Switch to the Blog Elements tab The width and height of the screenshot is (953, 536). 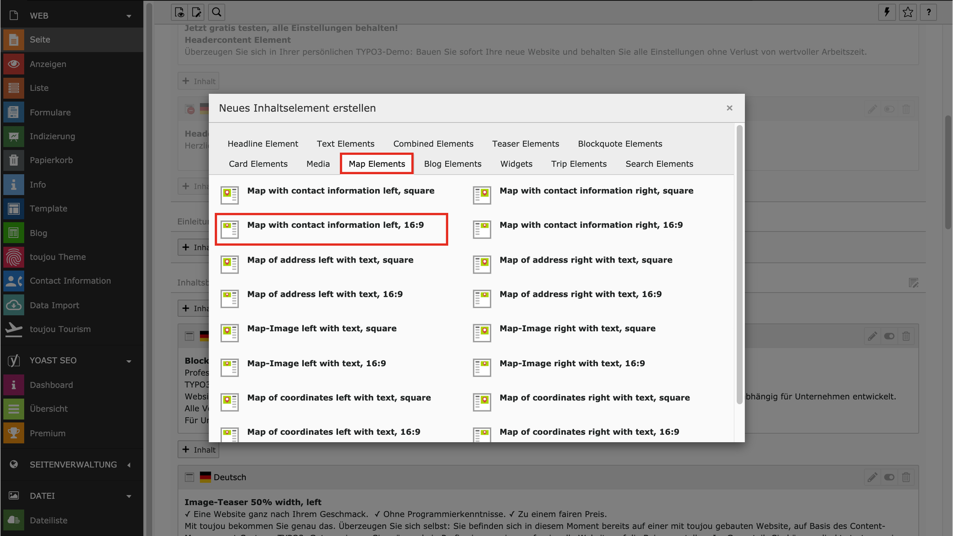452,164
